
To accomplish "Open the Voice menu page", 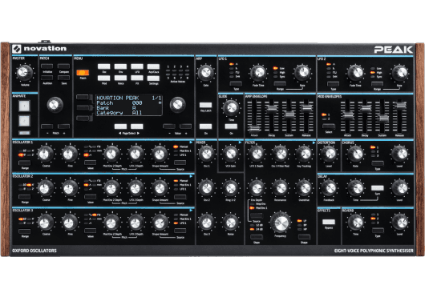I will point(120,78).
